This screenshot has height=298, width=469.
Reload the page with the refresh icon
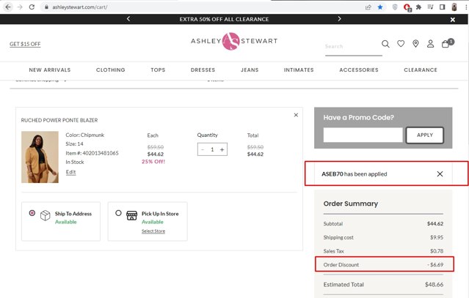tap(32, 7)
